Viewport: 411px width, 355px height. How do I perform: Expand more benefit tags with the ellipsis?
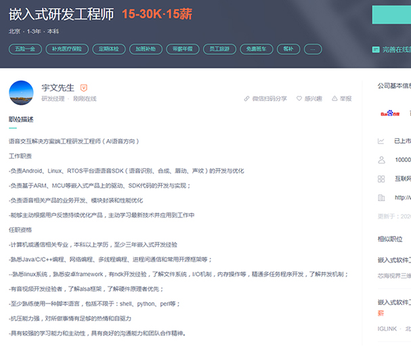tap(313, 49)
